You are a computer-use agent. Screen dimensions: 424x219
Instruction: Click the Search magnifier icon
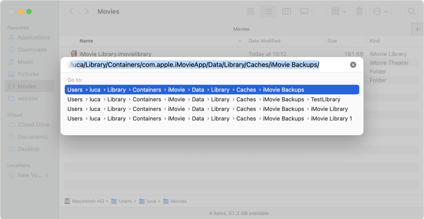[411, 11]
